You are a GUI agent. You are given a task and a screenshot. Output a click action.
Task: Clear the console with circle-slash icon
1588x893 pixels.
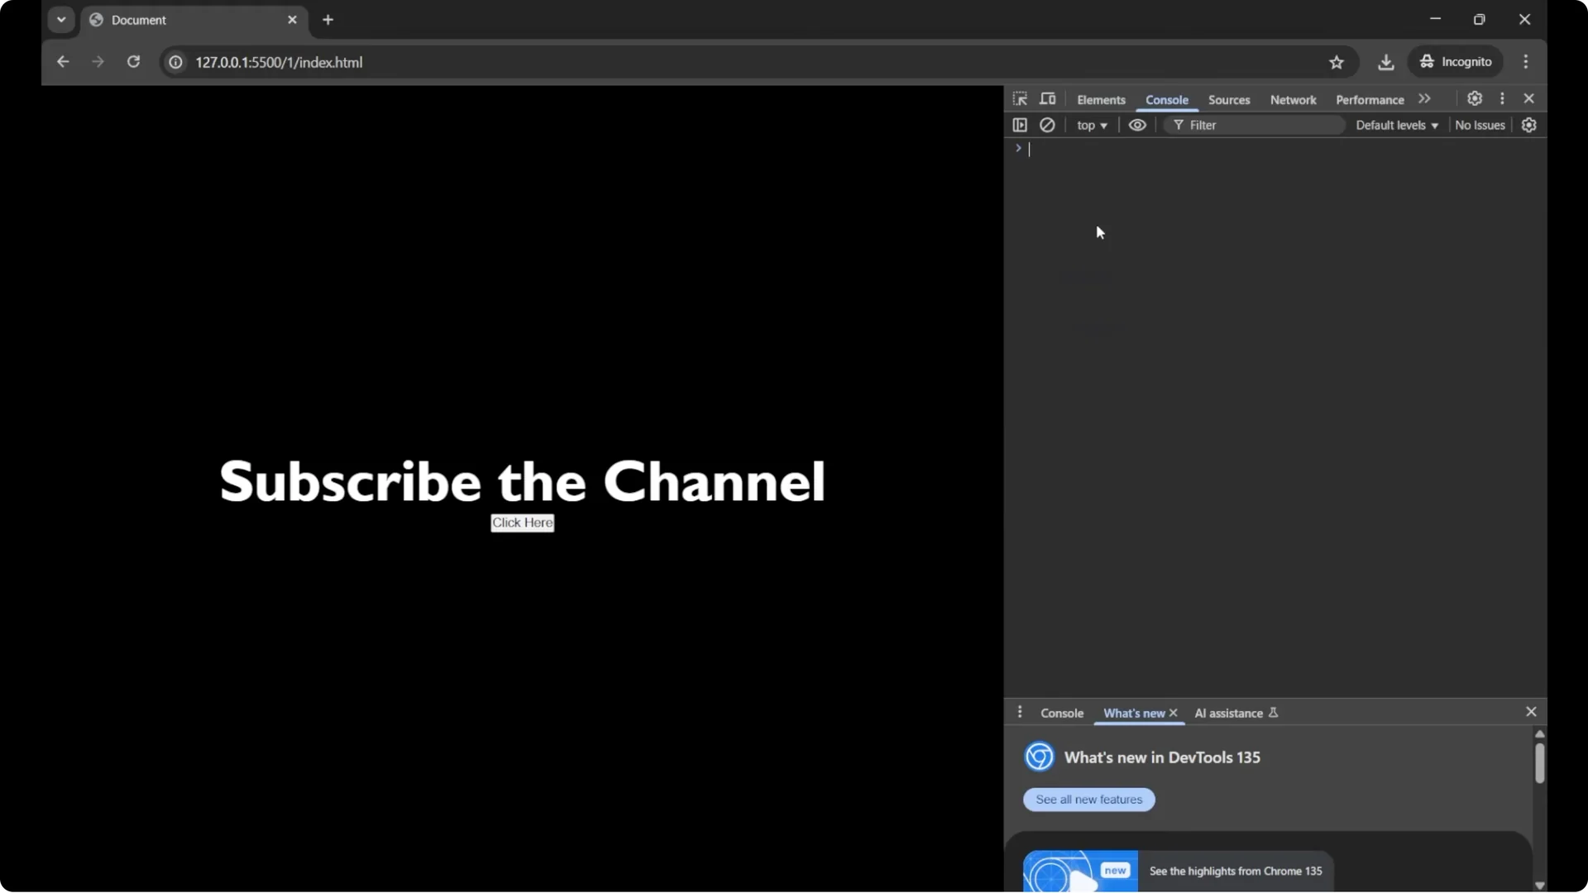click(x=1047, y=125)
